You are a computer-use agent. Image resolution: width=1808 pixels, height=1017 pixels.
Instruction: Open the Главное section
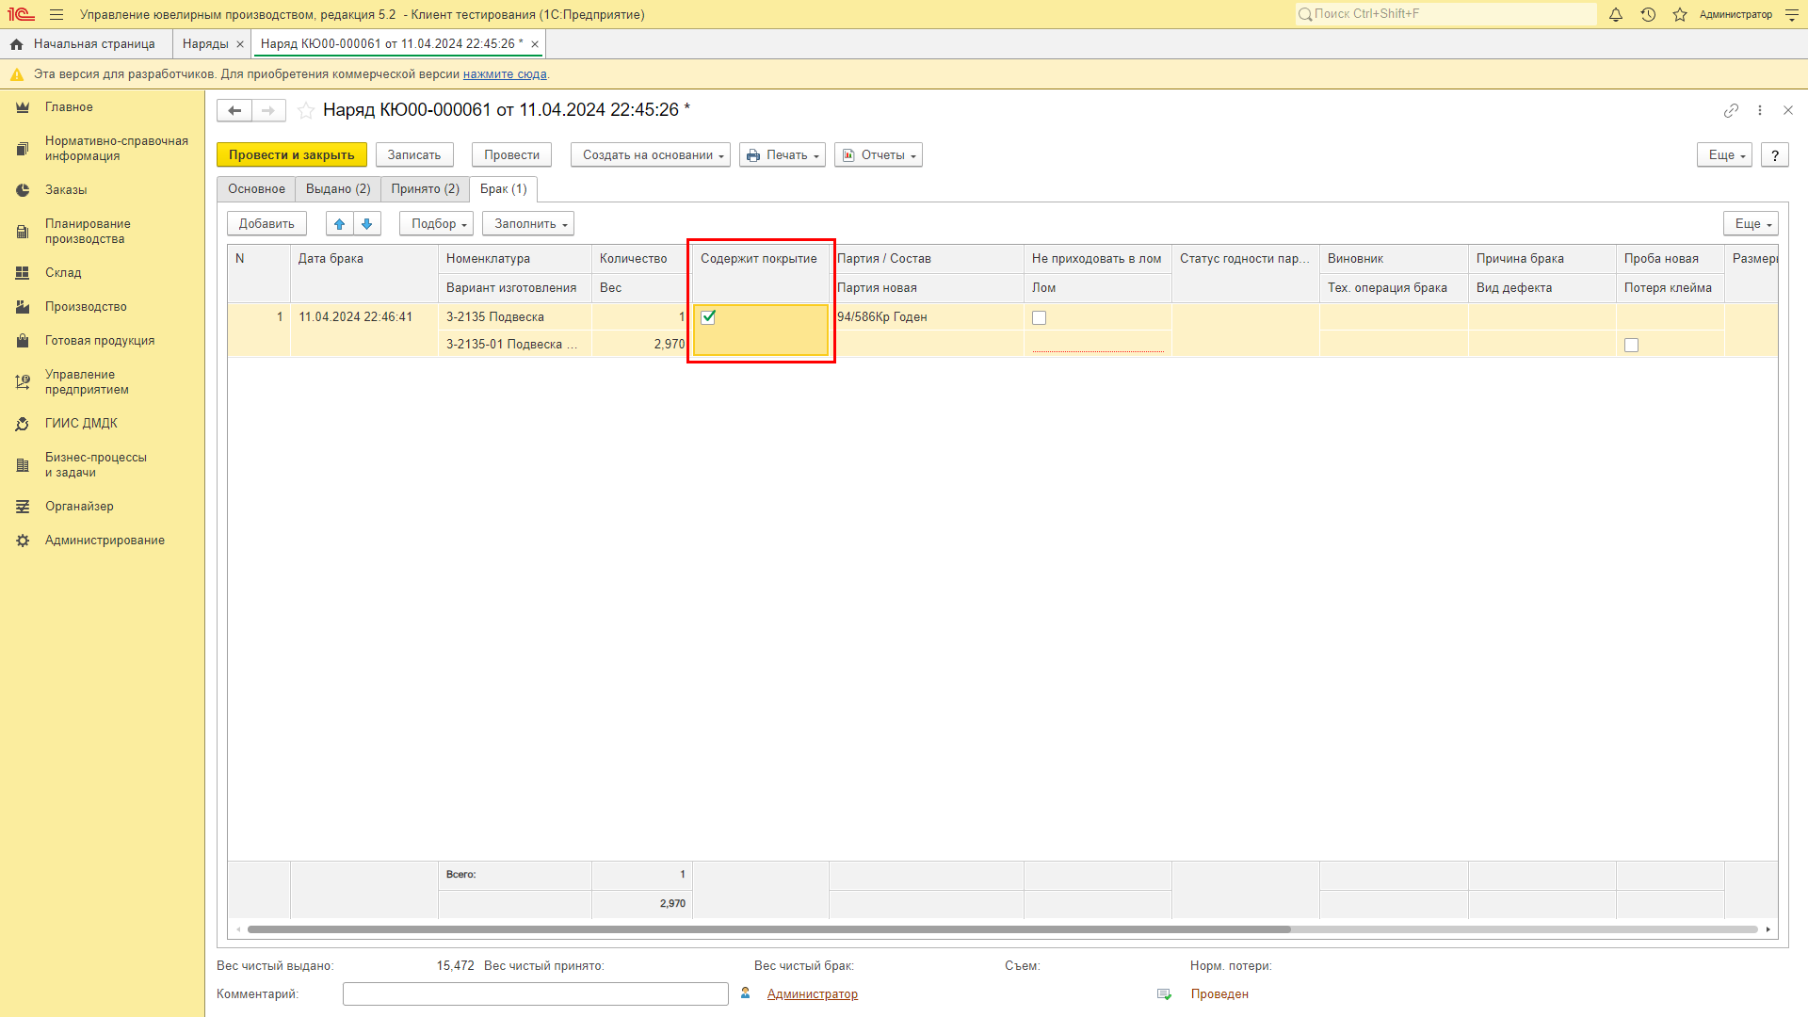pos(102,107)
